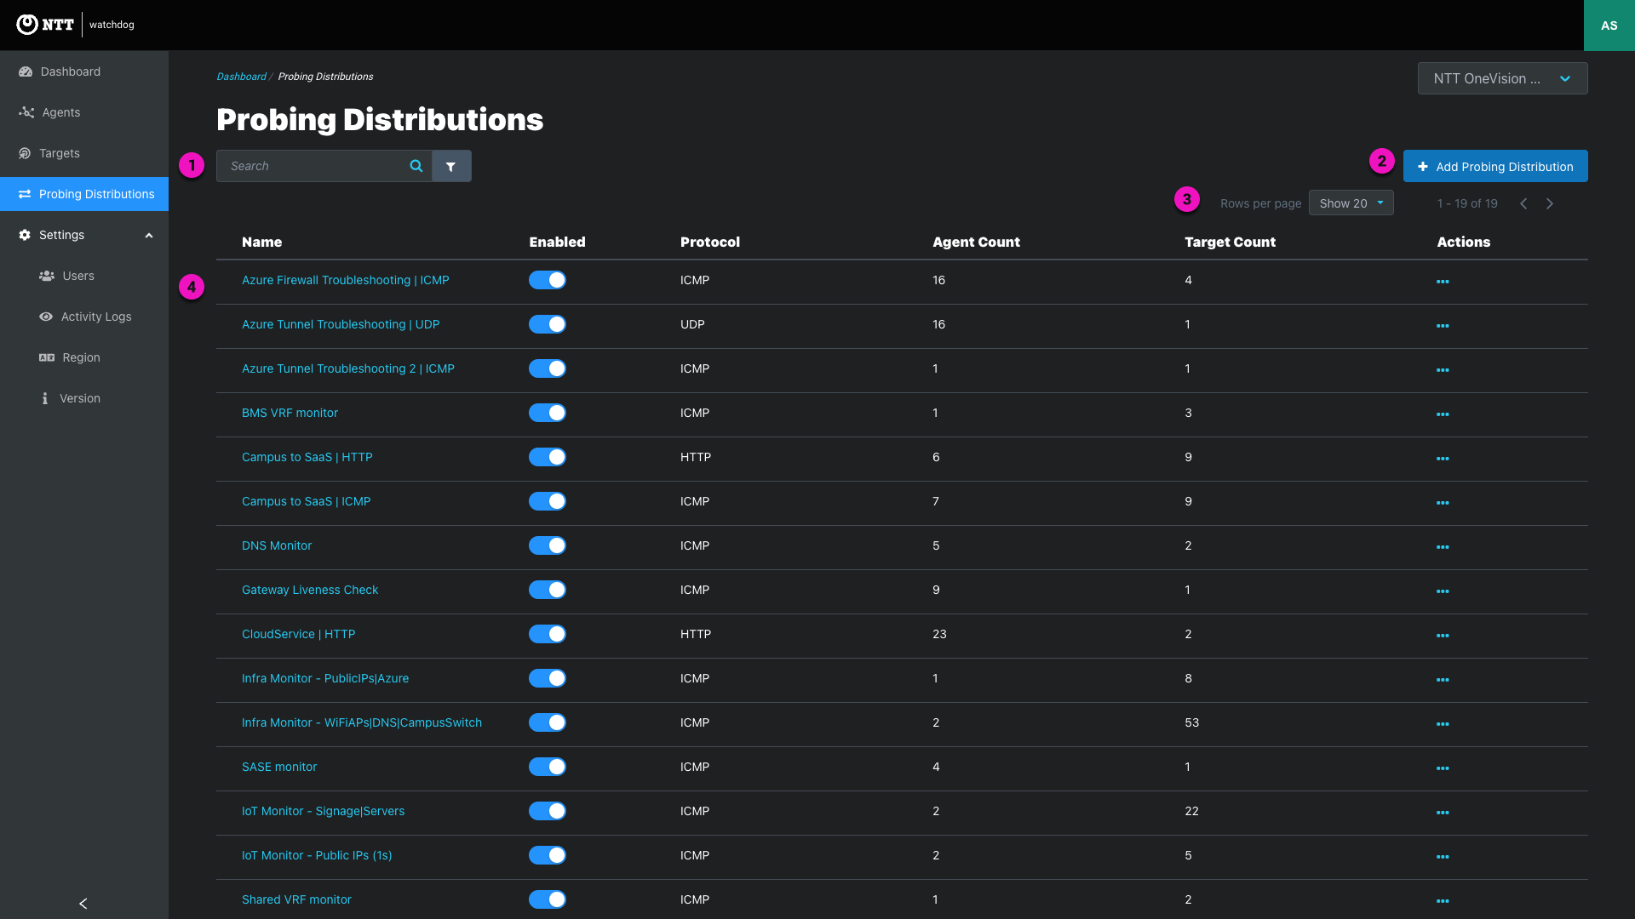Click Add Probing Distribution button

[x=1495, y=166]
